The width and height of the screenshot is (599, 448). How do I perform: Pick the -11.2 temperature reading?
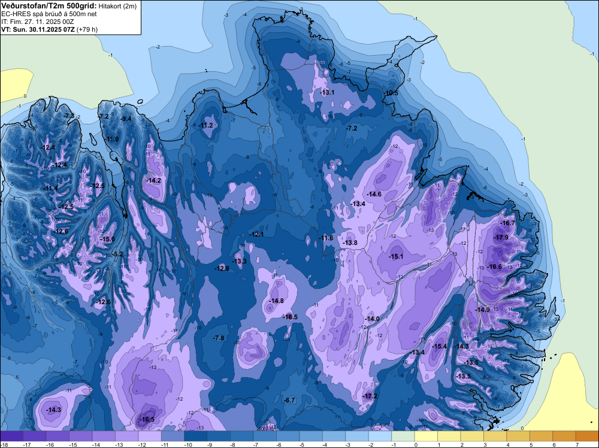[x=205, y=125]
